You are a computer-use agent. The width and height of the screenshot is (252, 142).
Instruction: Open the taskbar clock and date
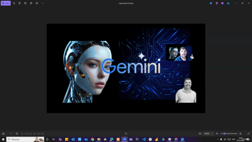[x=241, y=139]
